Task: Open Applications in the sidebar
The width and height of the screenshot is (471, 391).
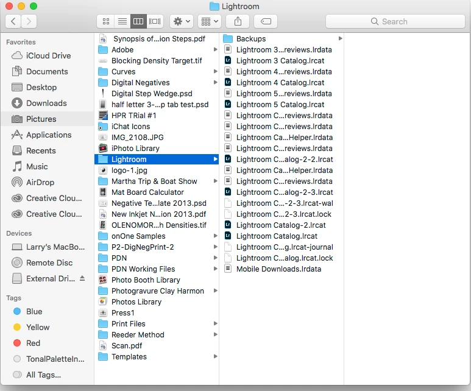Action: click(47, 135)
